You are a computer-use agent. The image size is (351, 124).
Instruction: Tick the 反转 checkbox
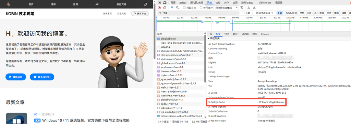tap(243, 13)
